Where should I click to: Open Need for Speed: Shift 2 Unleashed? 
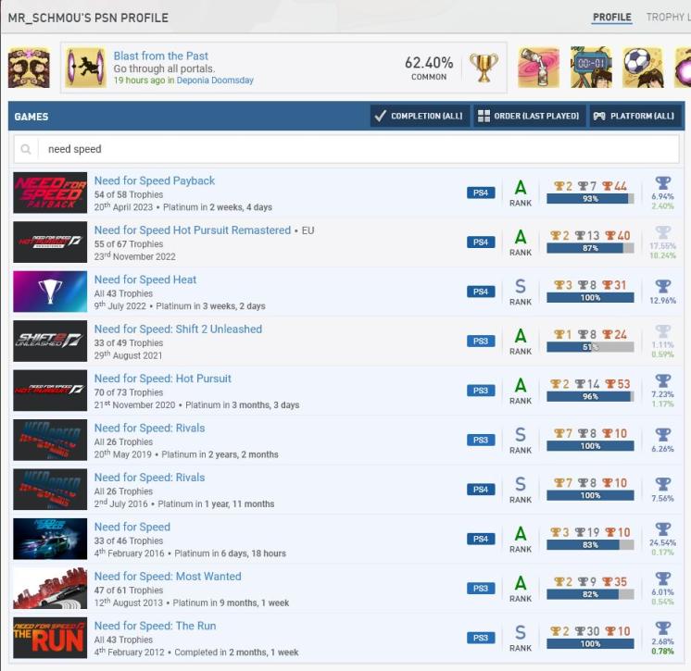[178, 329]
